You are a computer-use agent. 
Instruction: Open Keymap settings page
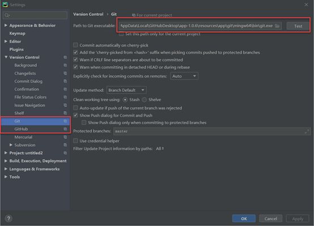(x=17, y=33)
